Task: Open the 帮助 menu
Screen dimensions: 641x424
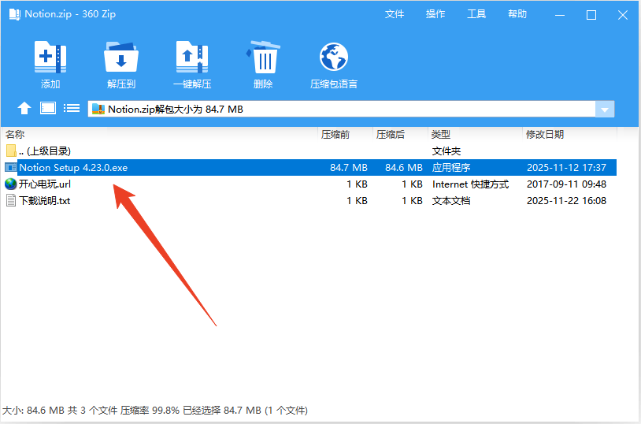Action: 517,14
